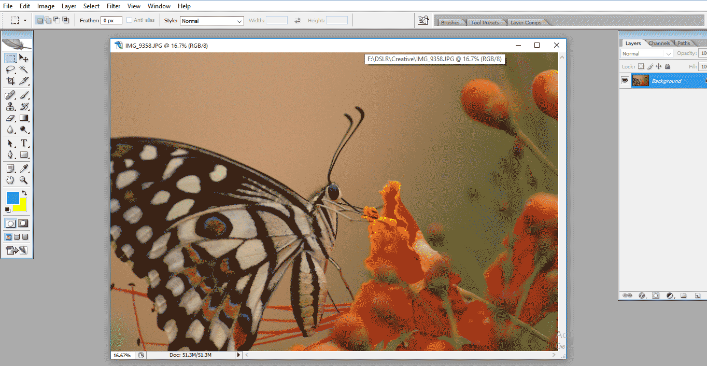Image resolution: width=707 pixels, height=366 pixels.
Task: Select the Background layer thumbnail
Action: pos(641,80)
